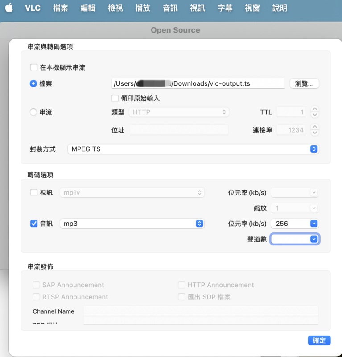Toggle HTTP Announcement checkbox

pos(181,285)
